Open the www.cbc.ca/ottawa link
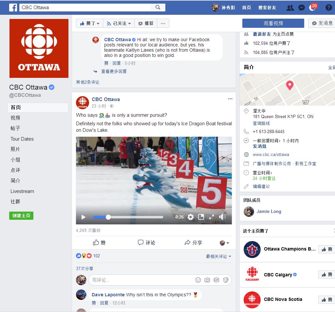 point(271,154)
